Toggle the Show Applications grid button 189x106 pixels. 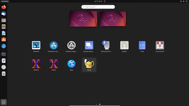coord(4,102)
